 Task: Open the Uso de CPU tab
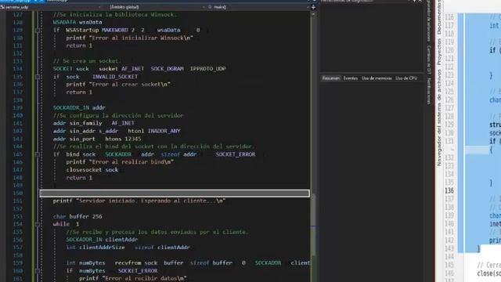click(x=406, y=78)
